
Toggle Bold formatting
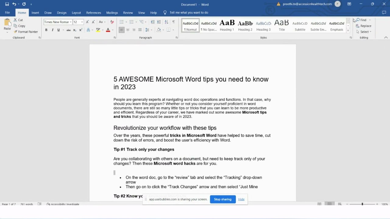[46, 30]
